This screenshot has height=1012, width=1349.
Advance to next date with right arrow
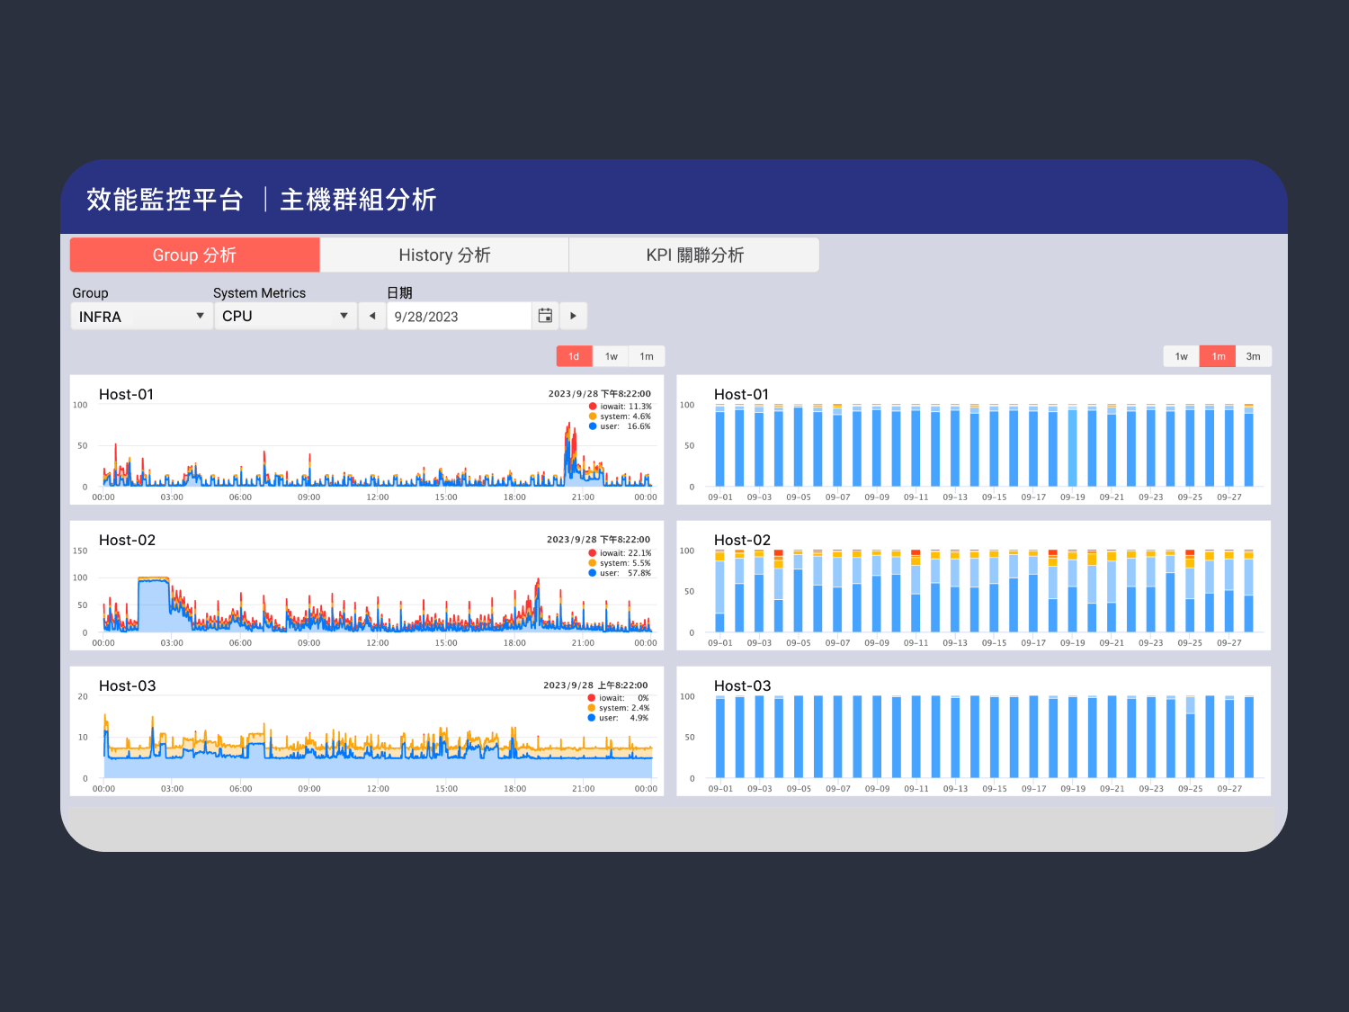pyautogui.click(x=573, y=316)
